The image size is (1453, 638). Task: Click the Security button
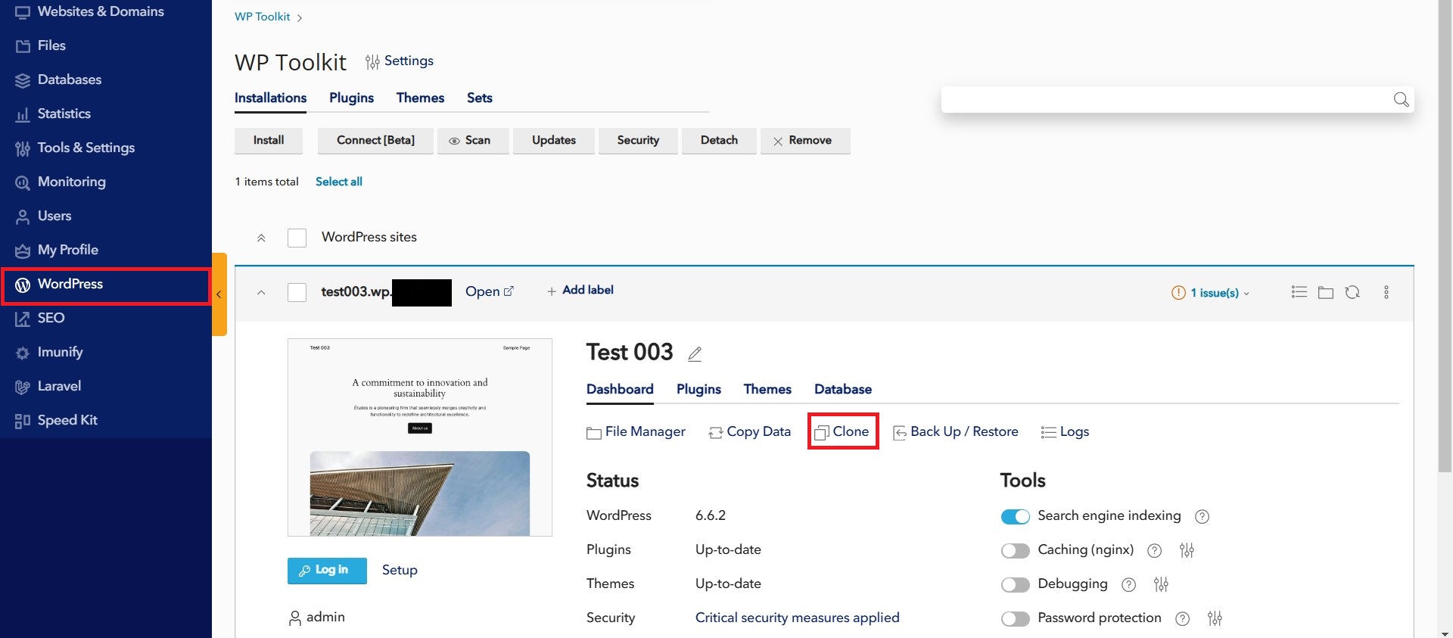[x=638, y=141]
